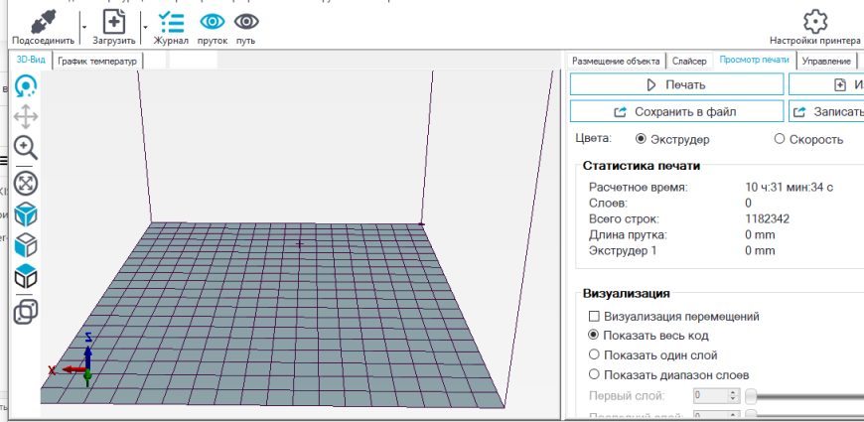Click the Печать print button

[x=676, y=84]
